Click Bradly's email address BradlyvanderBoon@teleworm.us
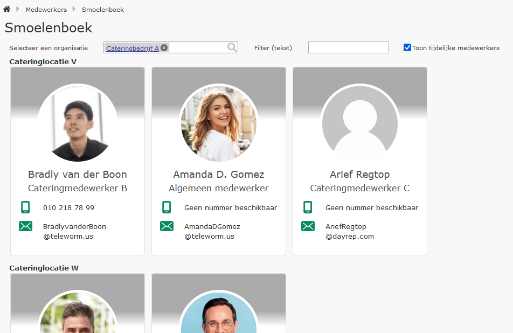 74,231
